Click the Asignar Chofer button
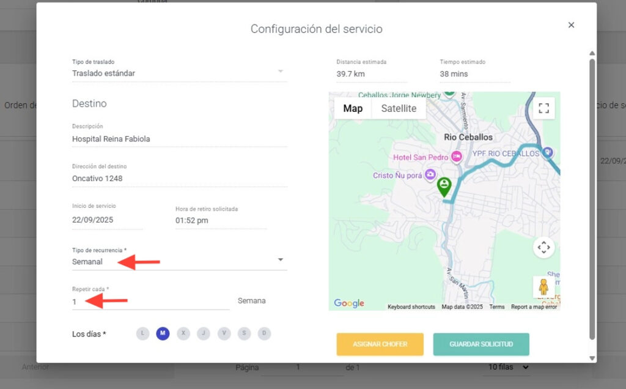 click(x=380, y=344)
